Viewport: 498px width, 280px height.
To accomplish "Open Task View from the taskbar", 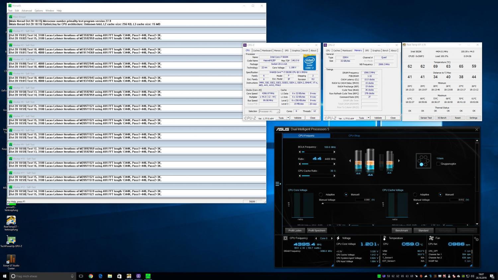I will point(81,276).
